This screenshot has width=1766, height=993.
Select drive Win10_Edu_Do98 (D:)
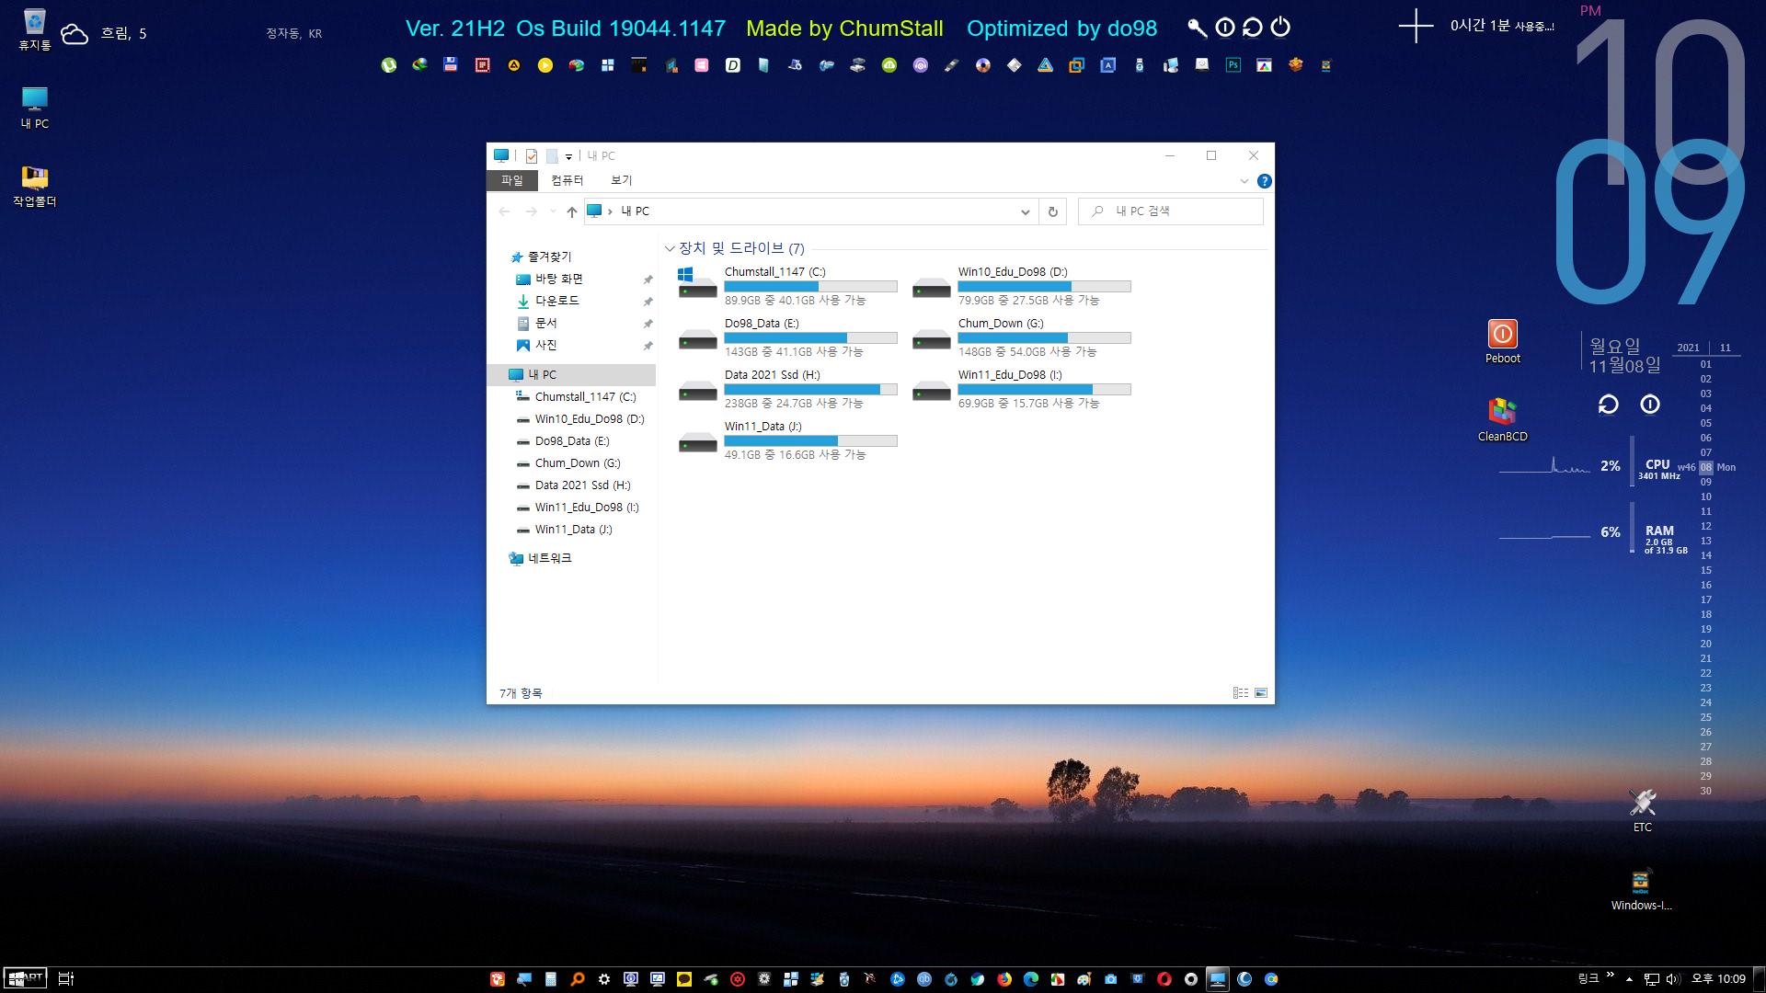[1021, 285]
